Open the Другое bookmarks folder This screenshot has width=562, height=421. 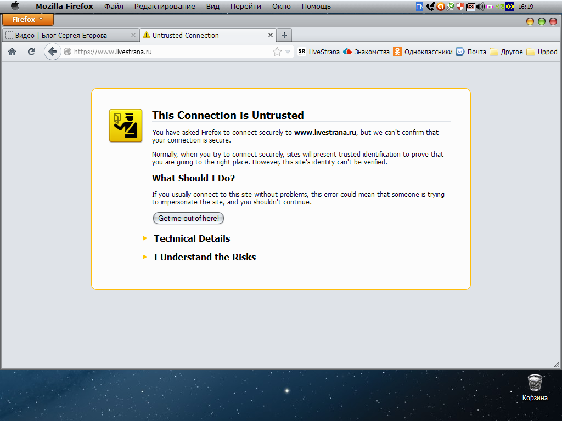click(506, 52)
